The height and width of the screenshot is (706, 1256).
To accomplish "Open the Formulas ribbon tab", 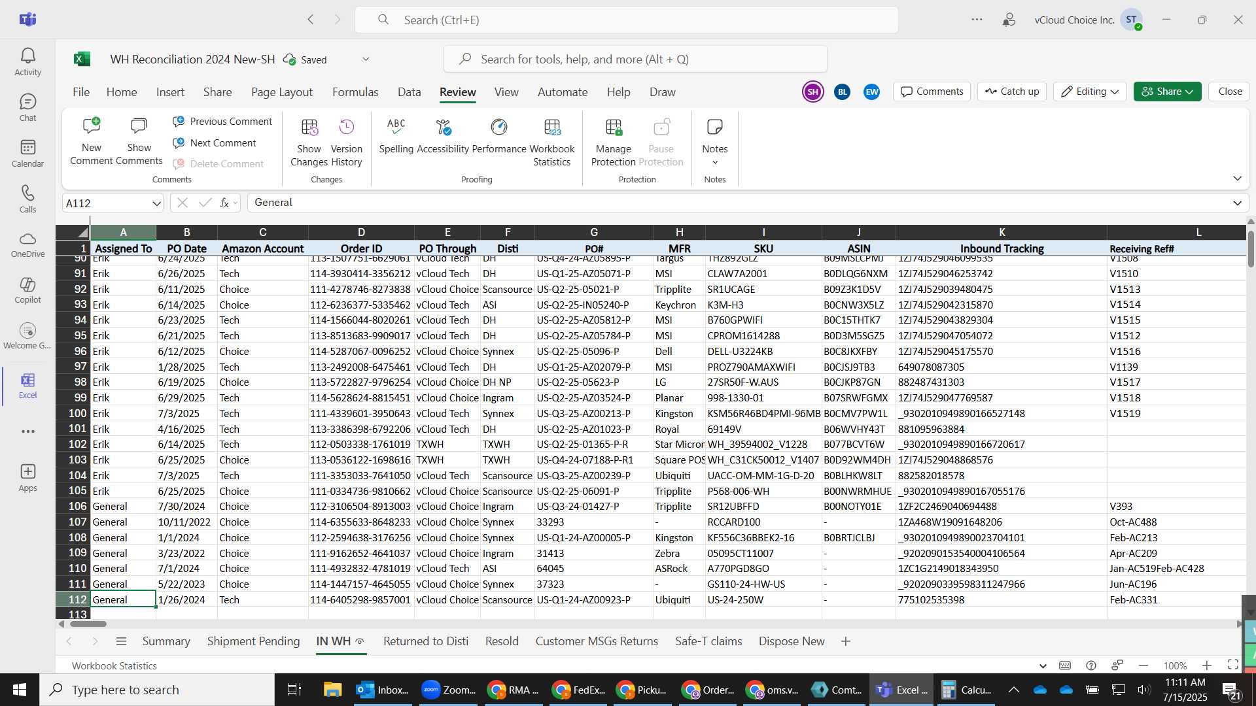I will 355,92.
